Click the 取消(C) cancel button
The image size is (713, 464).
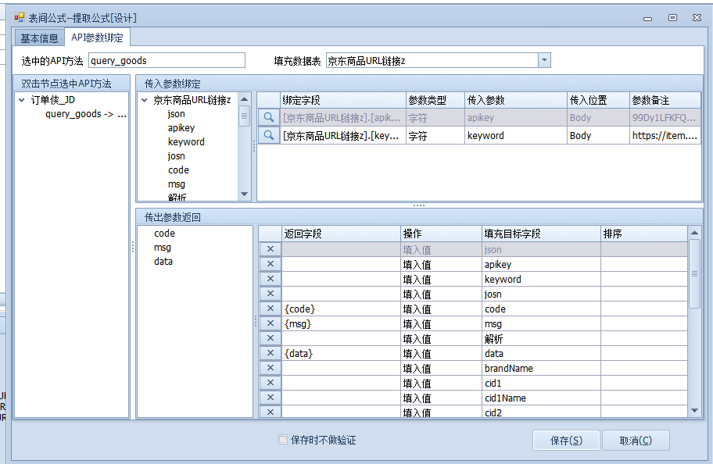tap(635, 441)
